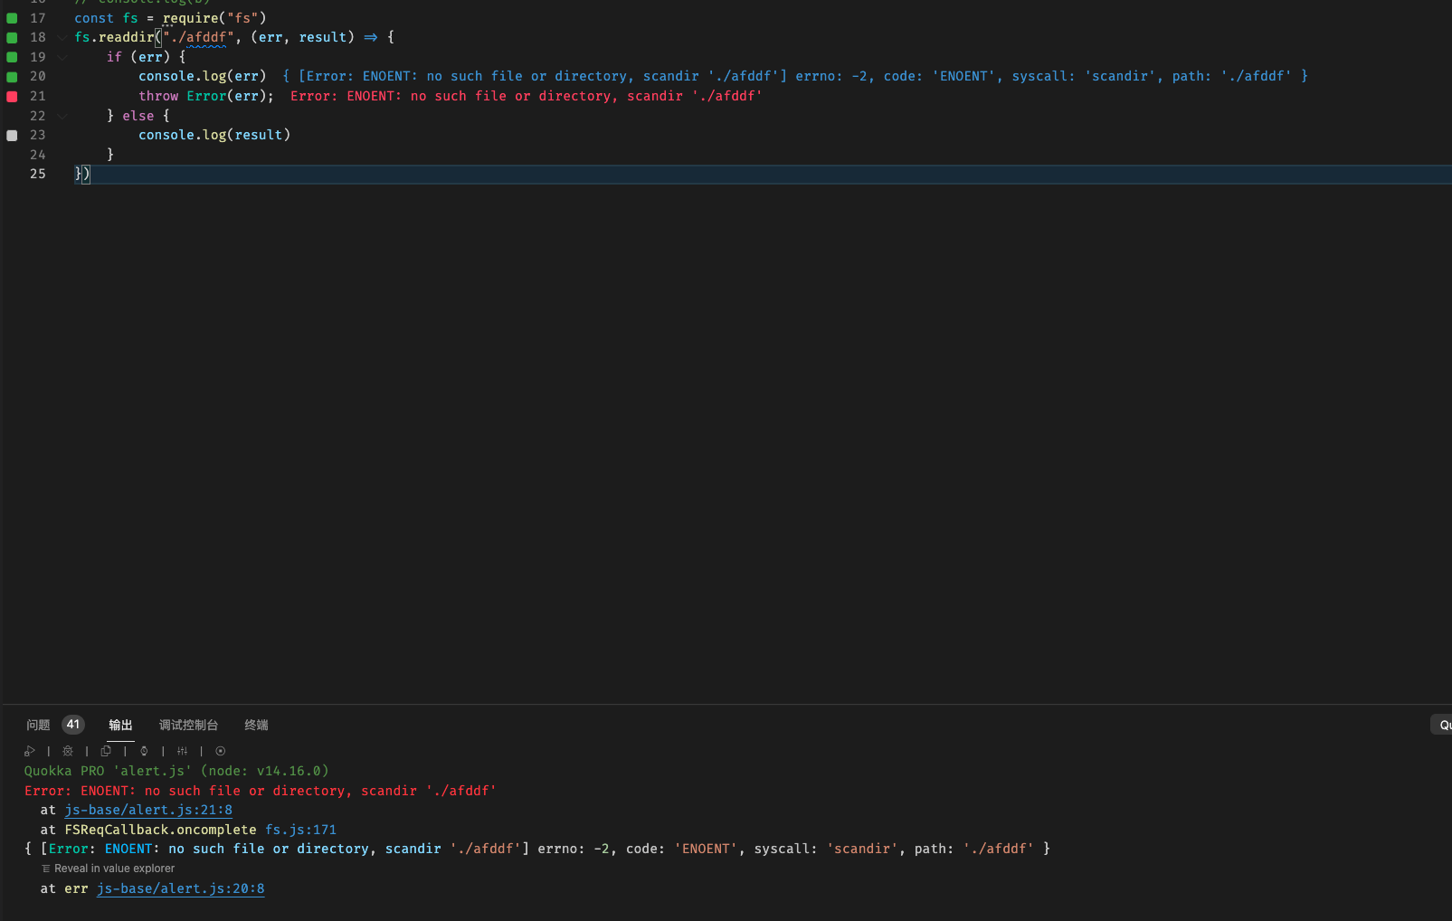Click line number 21 in the gutter
Screen dimensions: 1452x921
38,96
